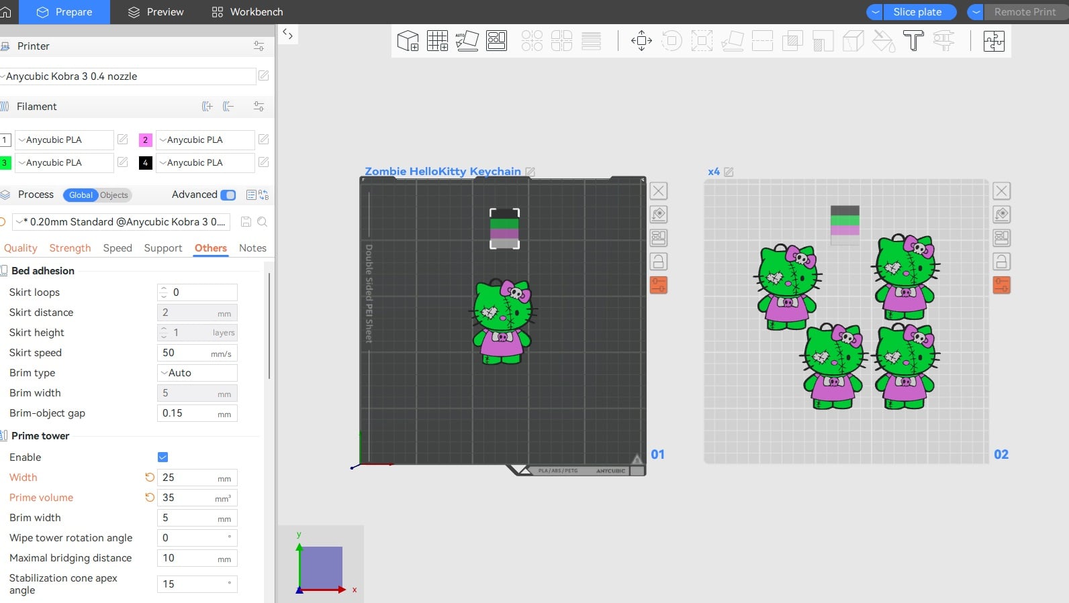1069x603 pixels.
Task: Arrange objects on plate 02 icon
Action: point(1002,238)
